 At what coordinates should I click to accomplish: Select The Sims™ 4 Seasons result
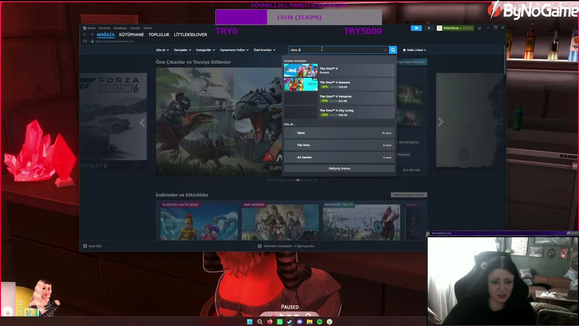click(339, 84)
